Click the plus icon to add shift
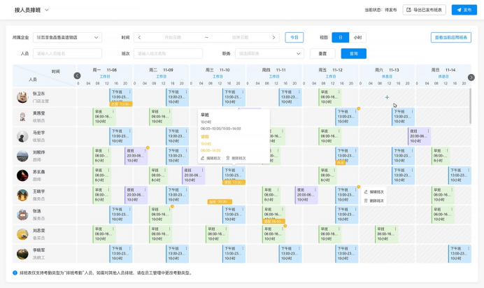Screen dimensions: 484x288 click(387, 97)
